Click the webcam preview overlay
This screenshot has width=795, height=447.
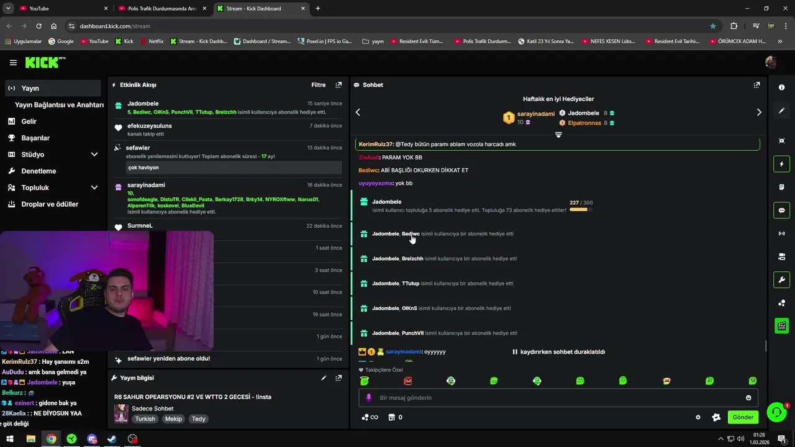(107, 292)
